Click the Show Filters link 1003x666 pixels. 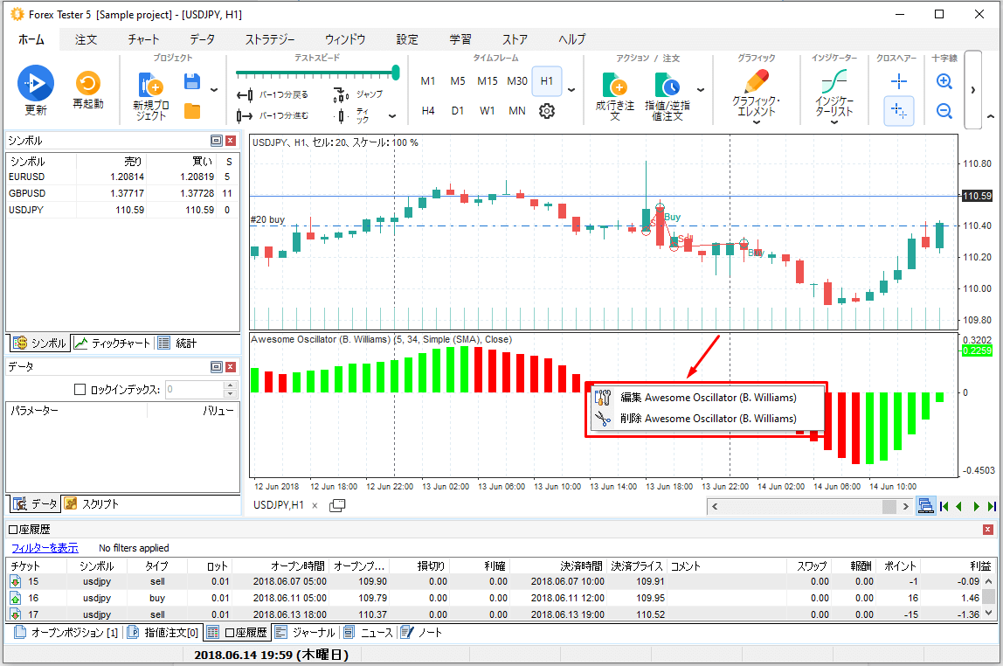(x=45, y=548)
